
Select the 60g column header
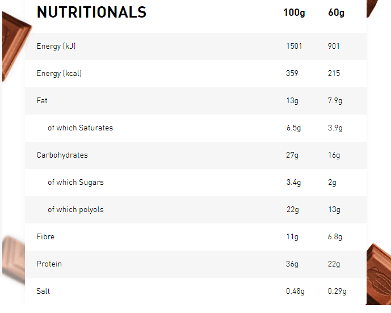[336, 12]
